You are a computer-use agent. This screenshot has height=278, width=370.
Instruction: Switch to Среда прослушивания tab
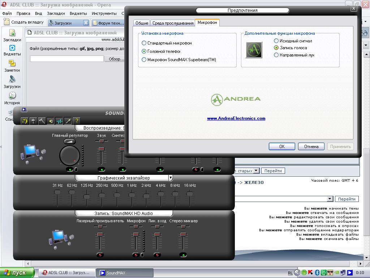point(173,23)
